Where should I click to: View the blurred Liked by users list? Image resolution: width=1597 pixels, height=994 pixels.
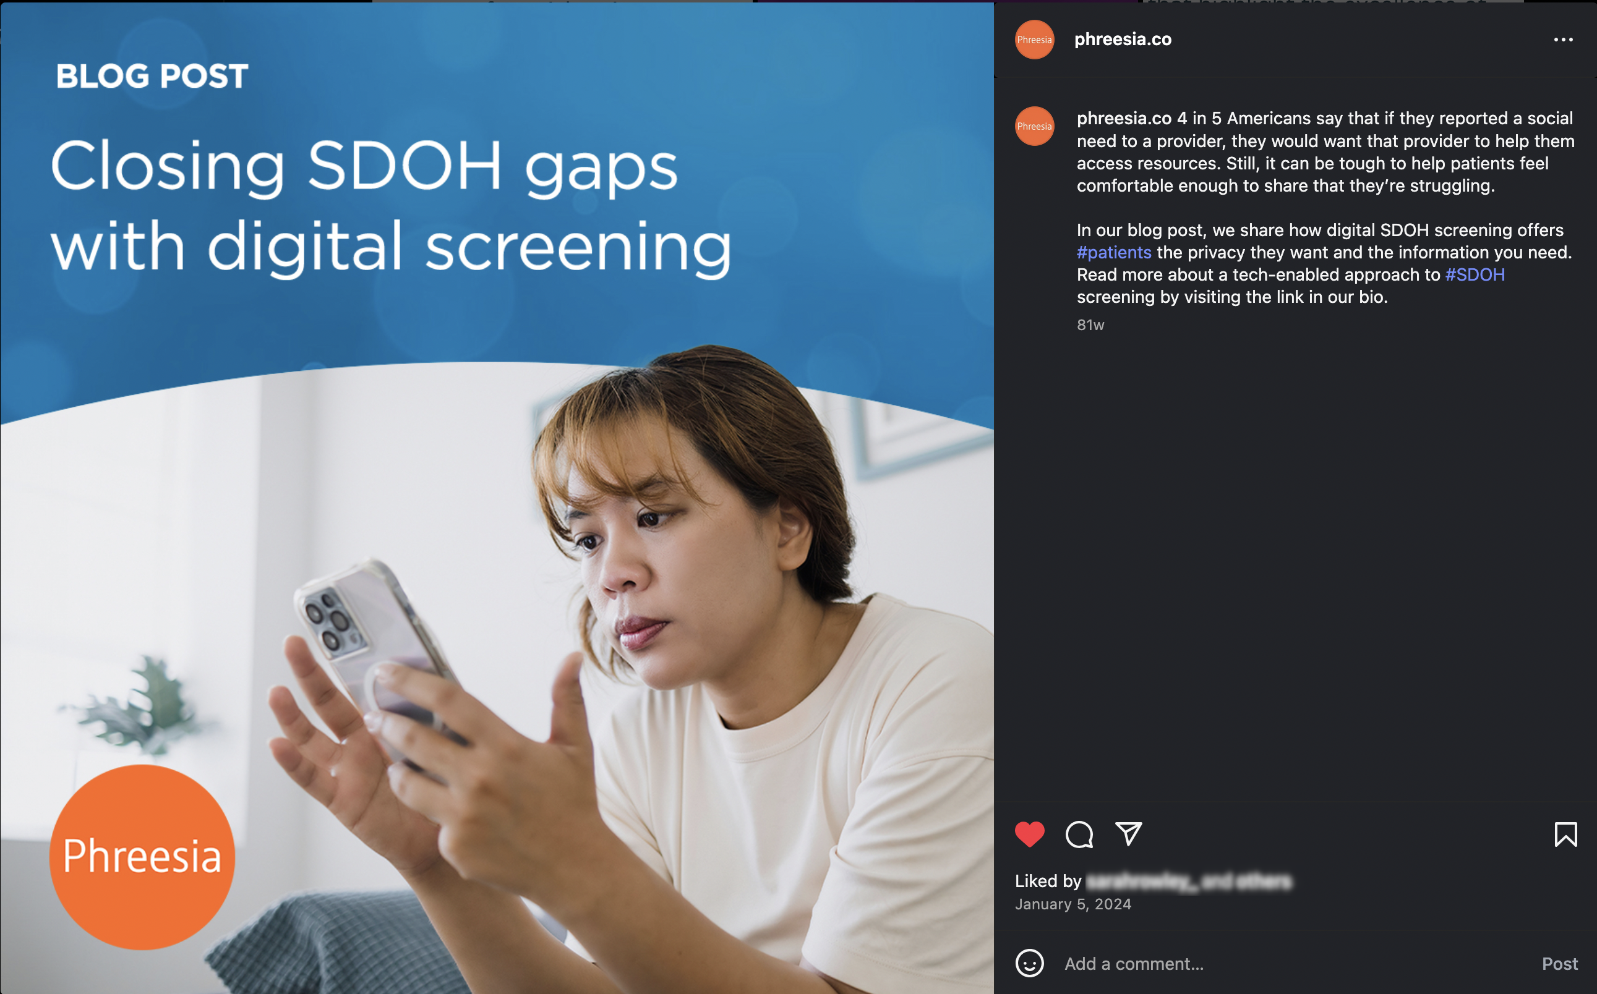pyautogui.click(x=1188, y=881)
